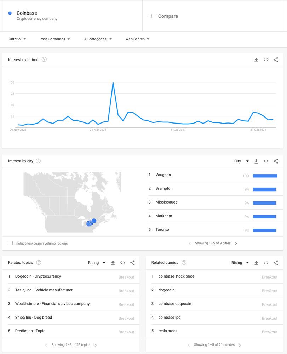Change the Past 12 months time range
The width and height of the screenshot is (287, 354).
pyautogui.click(x=54, y=39)
